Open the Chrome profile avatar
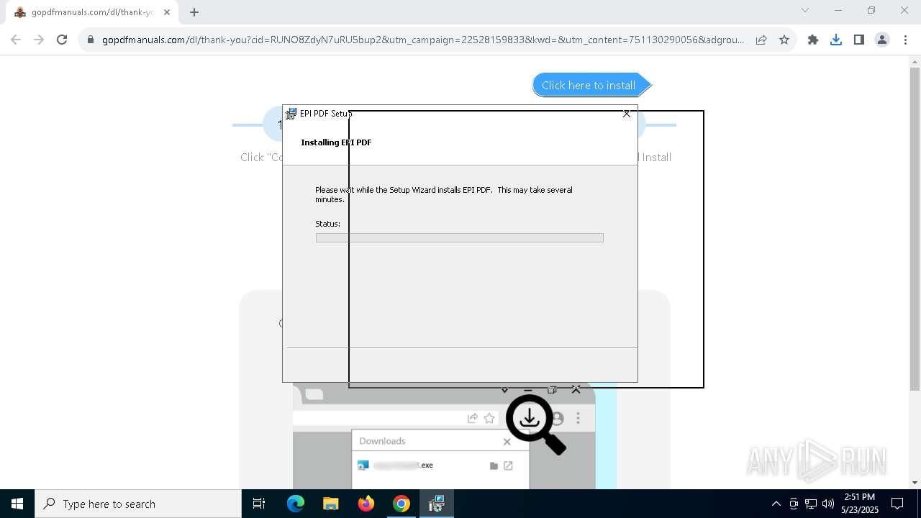 coord(882,40)
